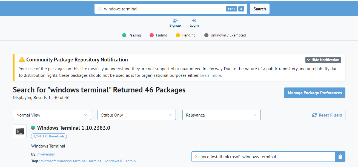Click the Login arrow icon
This screenshot has height=167, width=358.
(194, 21)
